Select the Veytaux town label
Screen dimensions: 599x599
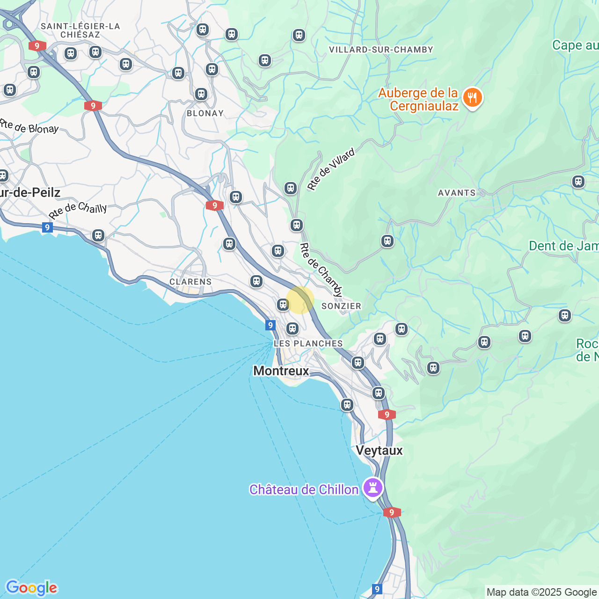(379, 450)
